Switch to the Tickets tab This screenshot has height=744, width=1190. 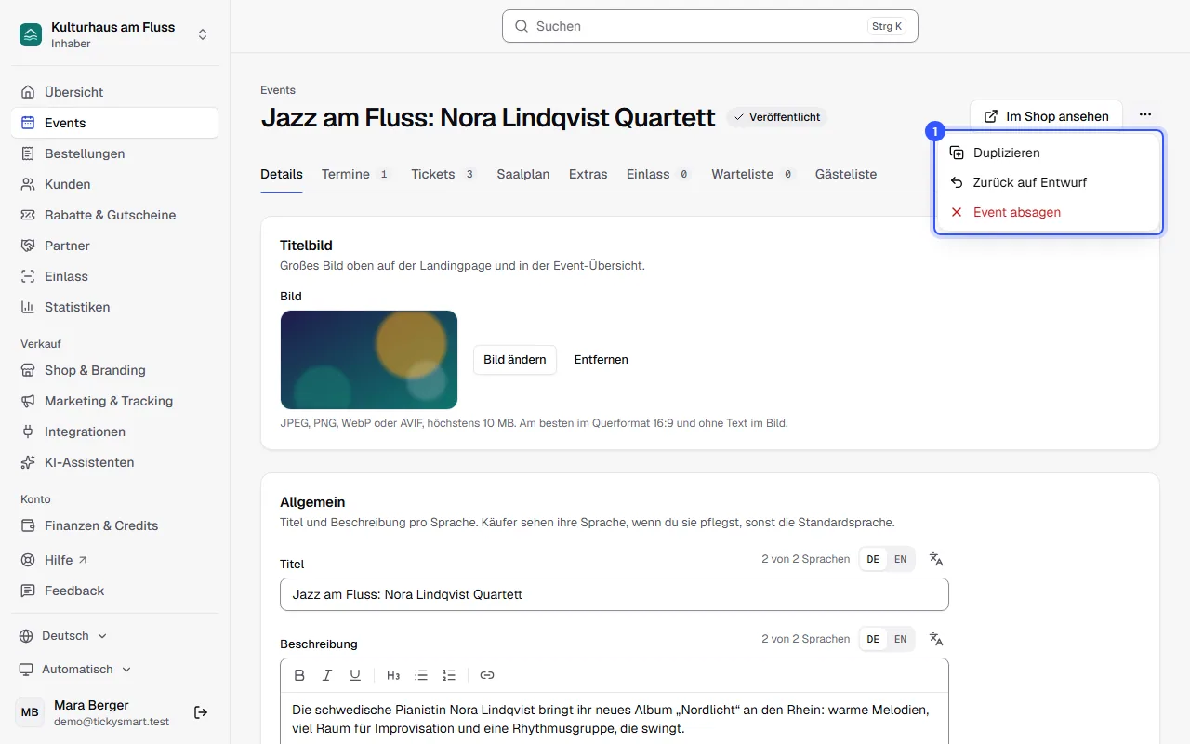pos(444,174)
